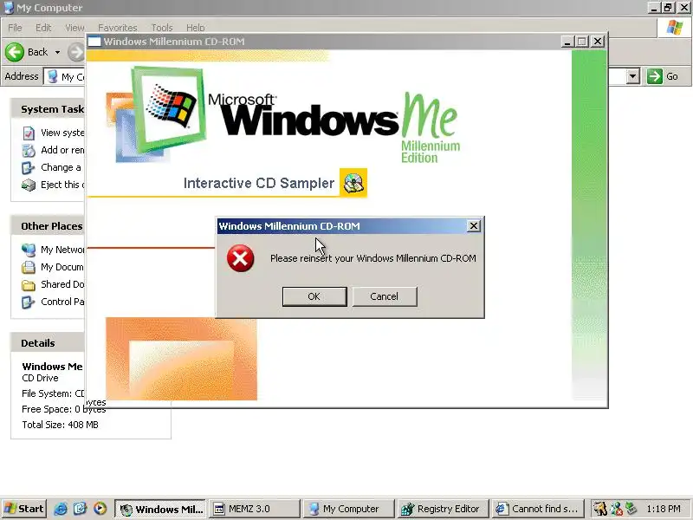Open the Start menu
Image resolution: width=693 pixels, height=520 pixels.
tap(24, 509)
